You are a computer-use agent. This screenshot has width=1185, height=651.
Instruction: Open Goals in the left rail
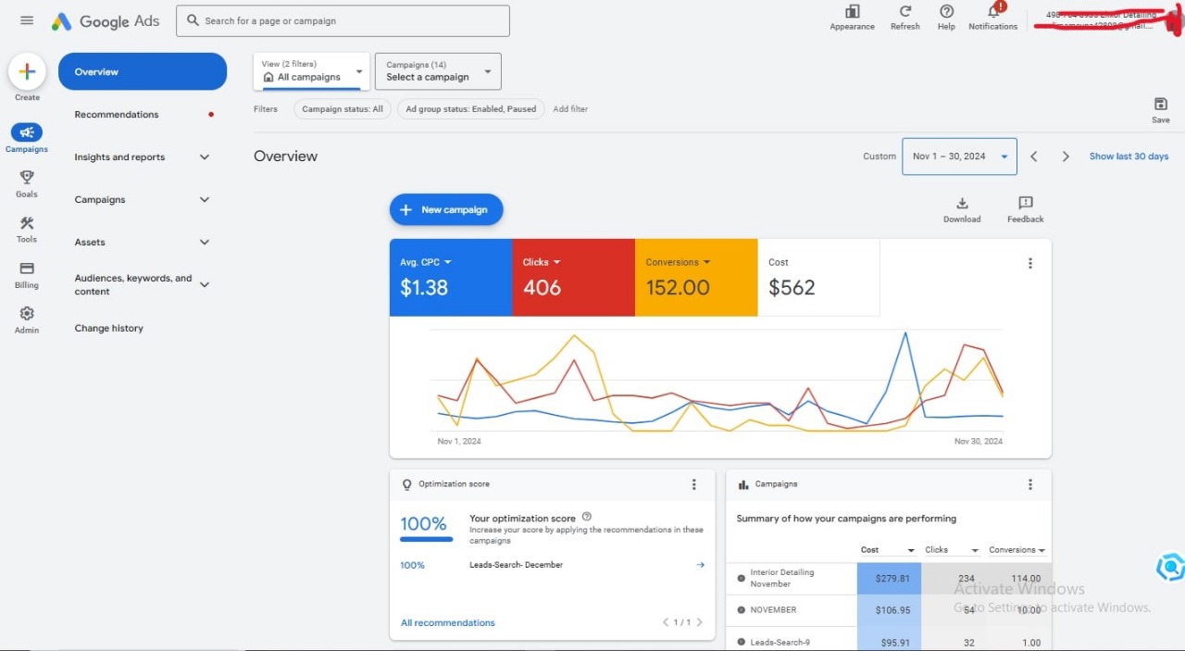pos(27,177)
